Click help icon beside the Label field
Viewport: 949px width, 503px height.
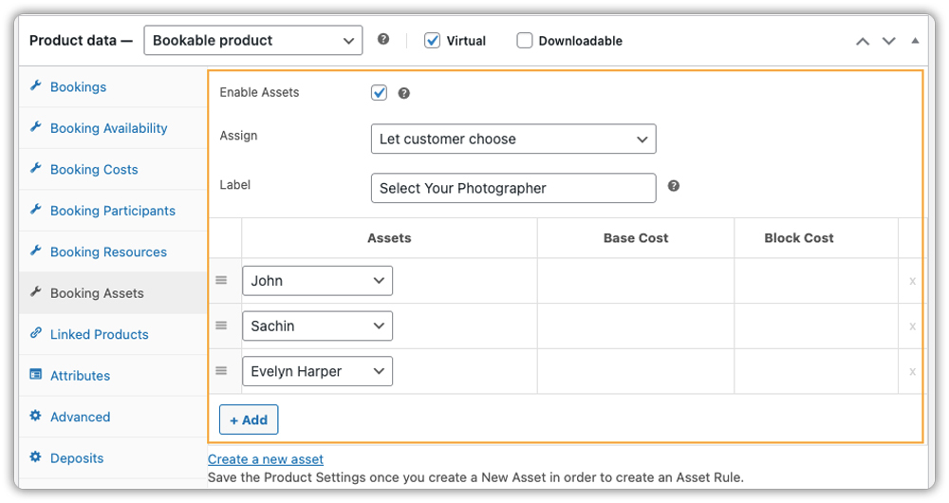[x=674, y=186]
